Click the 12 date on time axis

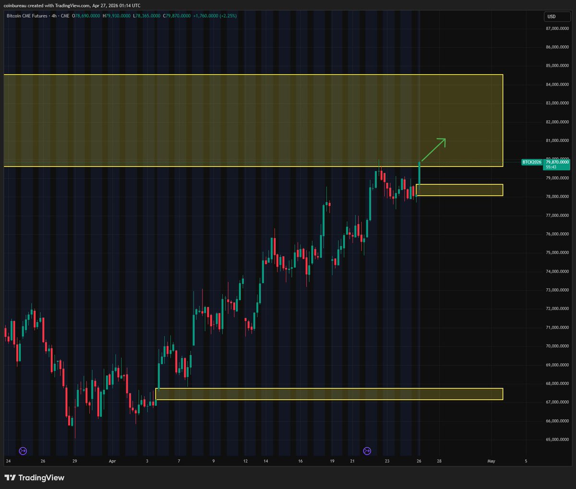(245, 461)
